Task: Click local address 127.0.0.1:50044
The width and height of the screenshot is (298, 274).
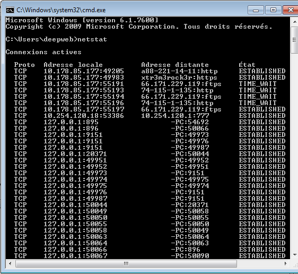Action: 75,205
